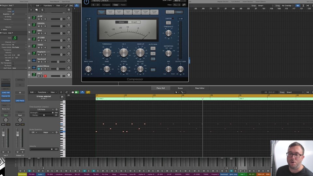
Task: Open the Scale Quantize Off dropdown
Action: coord(34,132)
